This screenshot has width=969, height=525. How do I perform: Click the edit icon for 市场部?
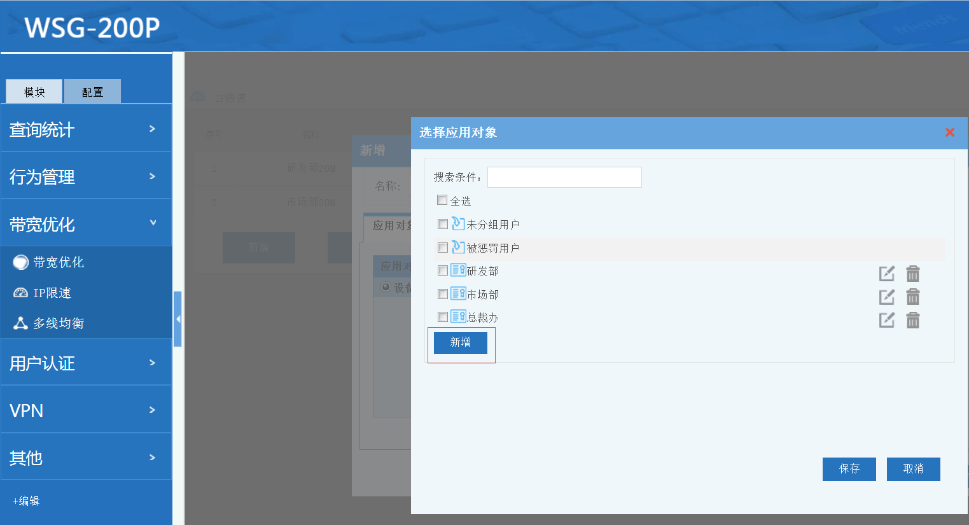(x=886, y=297)
